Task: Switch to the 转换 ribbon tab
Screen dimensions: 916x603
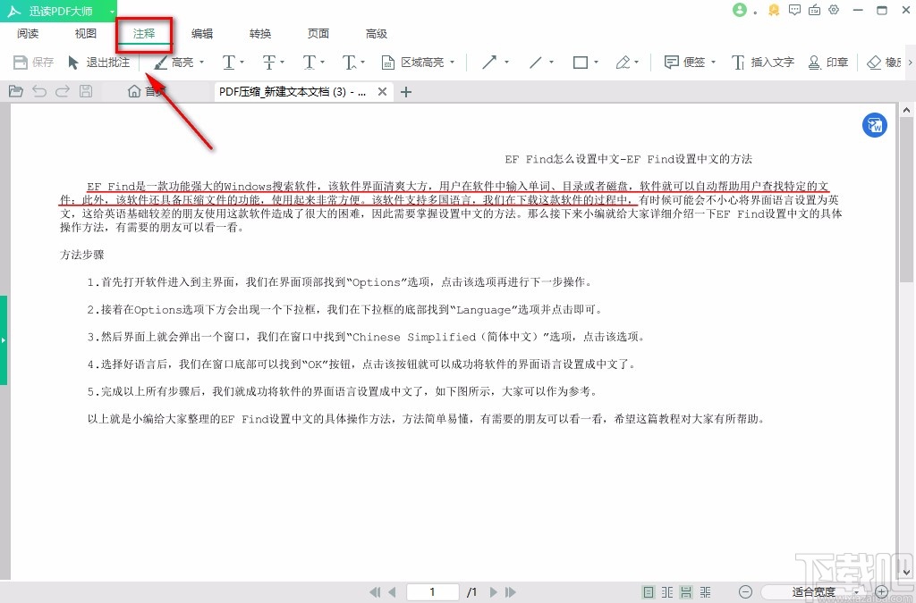Action: click(259, 33)
